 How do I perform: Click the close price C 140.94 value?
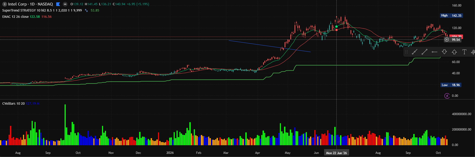click(119, 4)
